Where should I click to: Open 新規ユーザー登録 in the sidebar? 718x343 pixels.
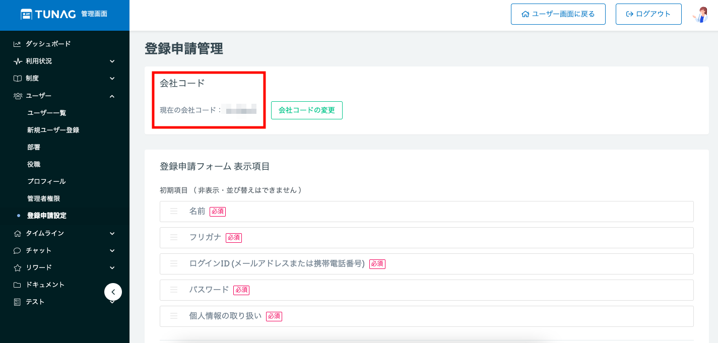[53, 130]
